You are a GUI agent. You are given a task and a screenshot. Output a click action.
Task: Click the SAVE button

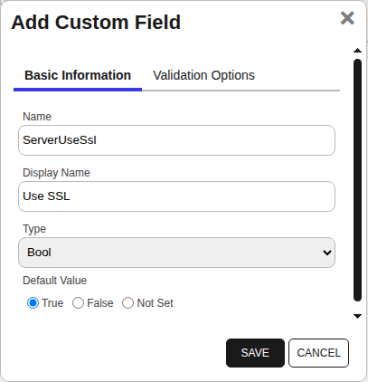[x=255, y=353]
